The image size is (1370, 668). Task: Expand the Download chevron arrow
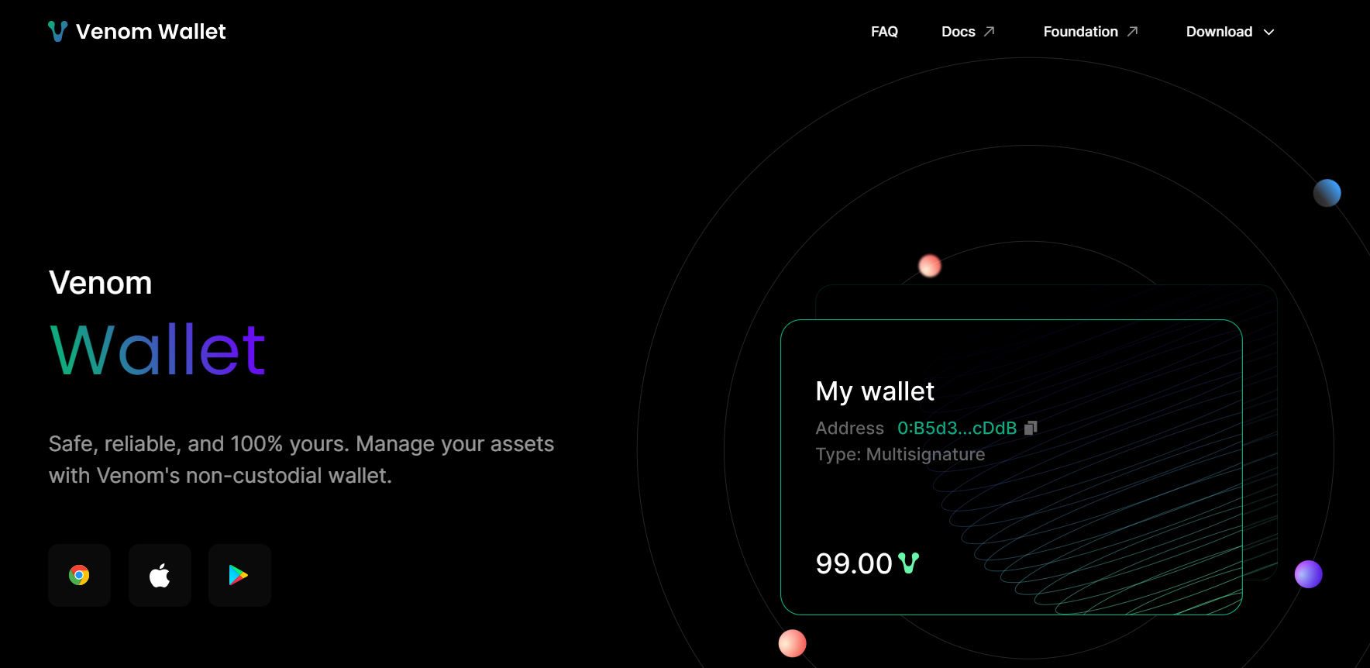point(1268,33)
